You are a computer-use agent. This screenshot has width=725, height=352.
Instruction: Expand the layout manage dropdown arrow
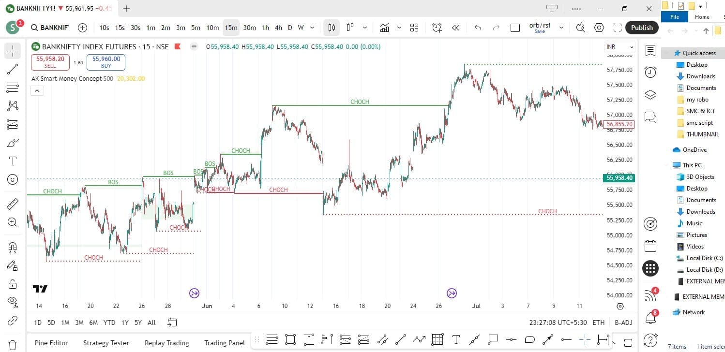click(561, 28)
